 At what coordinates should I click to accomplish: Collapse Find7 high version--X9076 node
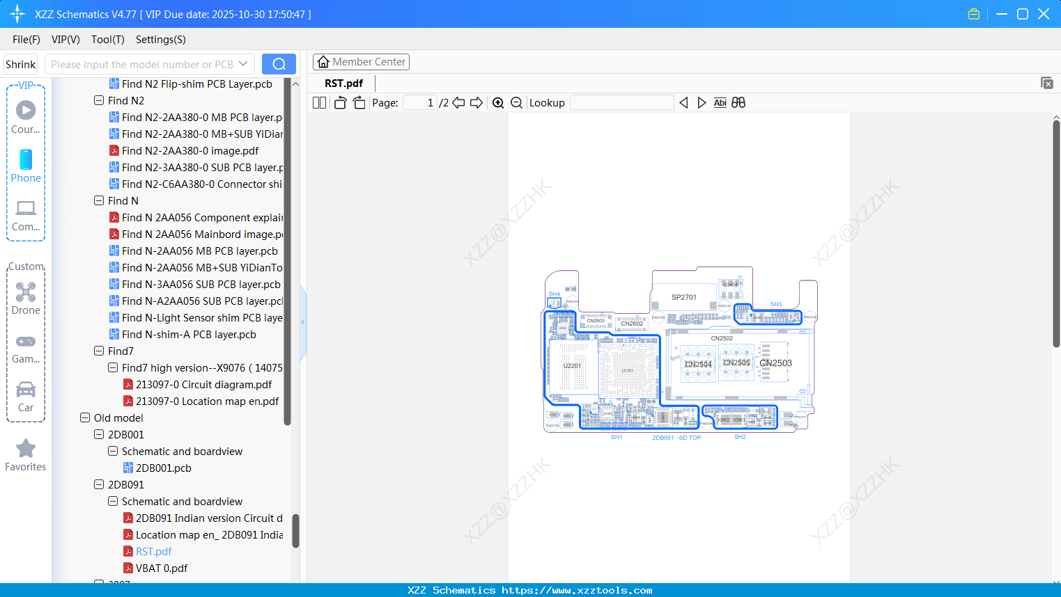113,367
